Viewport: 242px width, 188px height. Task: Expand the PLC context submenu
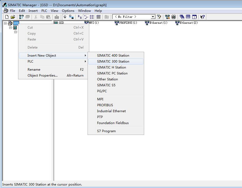53,61
